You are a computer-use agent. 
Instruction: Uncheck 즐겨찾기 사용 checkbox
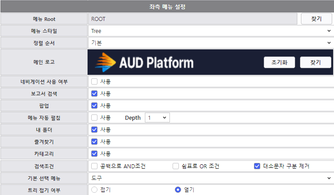(94, 142)
